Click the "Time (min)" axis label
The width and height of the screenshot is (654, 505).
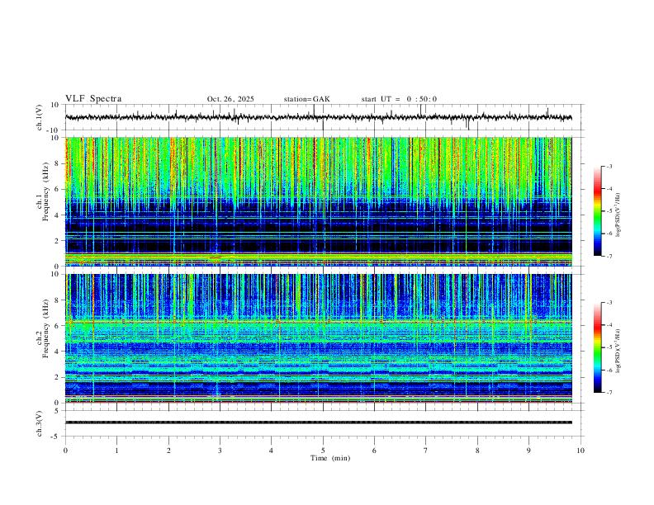(x=330, y=458)
